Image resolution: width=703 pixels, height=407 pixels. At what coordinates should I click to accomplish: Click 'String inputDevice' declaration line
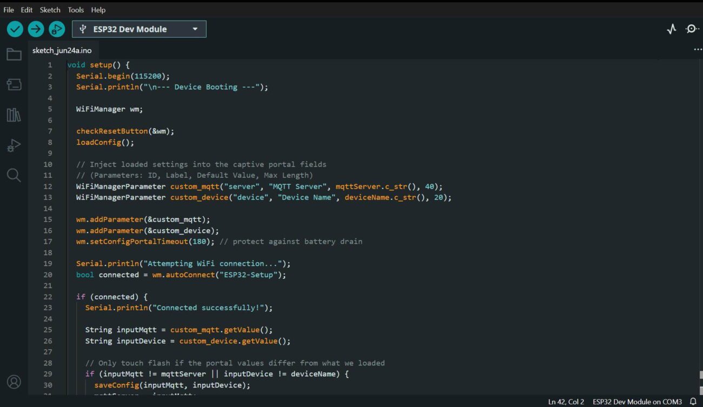coord(188,341)
